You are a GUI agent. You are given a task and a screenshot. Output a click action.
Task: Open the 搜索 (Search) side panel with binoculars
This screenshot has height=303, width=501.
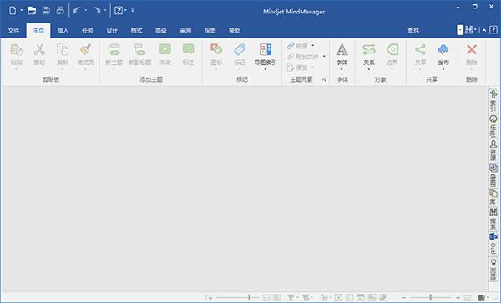493,219
